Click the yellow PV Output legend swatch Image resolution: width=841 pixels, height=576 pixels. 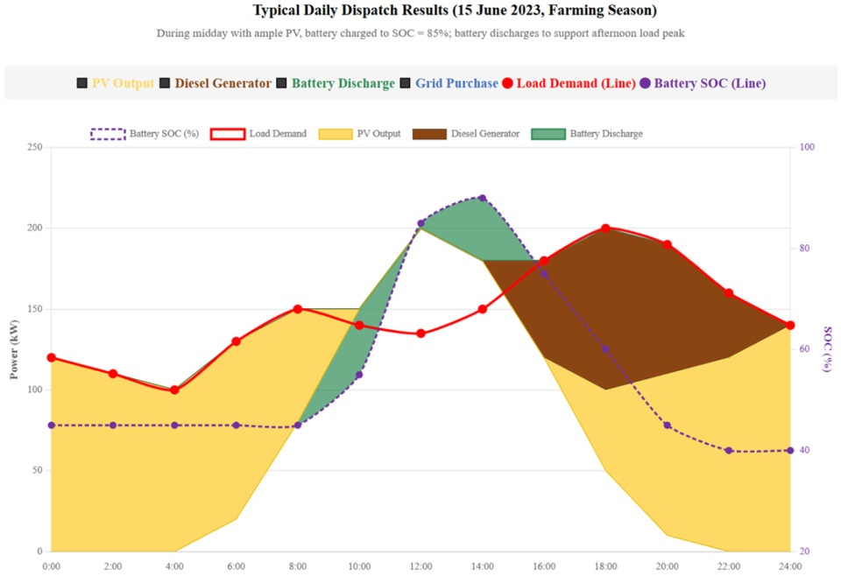(336, 134)
